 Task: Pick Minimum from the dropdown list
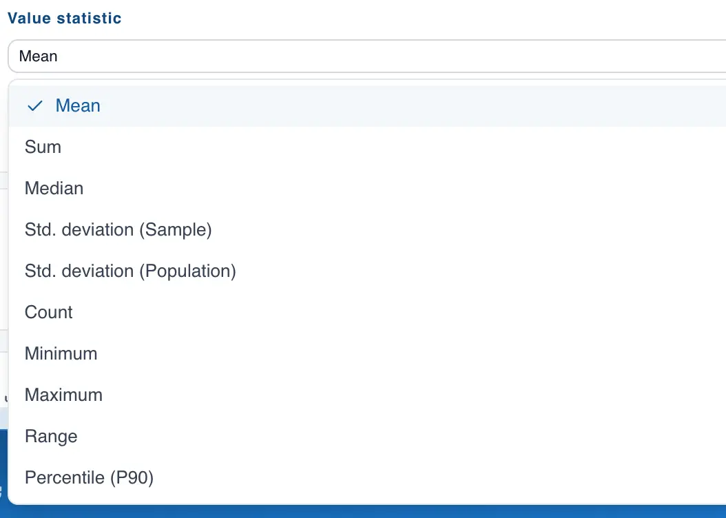(x=61, y=354)
